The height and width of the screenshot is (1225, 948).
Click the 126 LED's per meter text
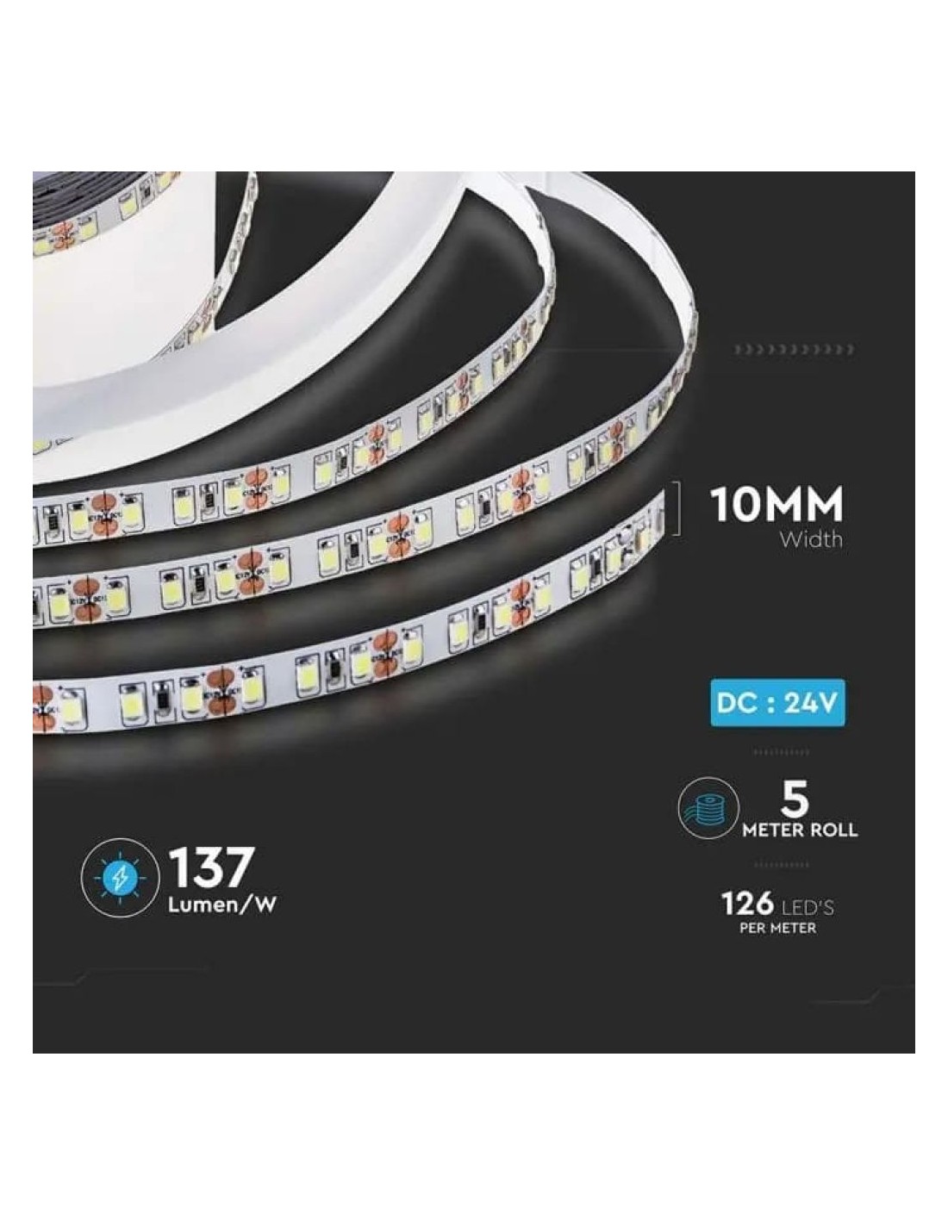point(777,912)
